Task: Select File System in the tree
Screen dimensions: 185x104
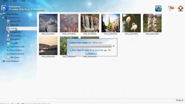Action: pyautogui.click(x=15, y=57)
